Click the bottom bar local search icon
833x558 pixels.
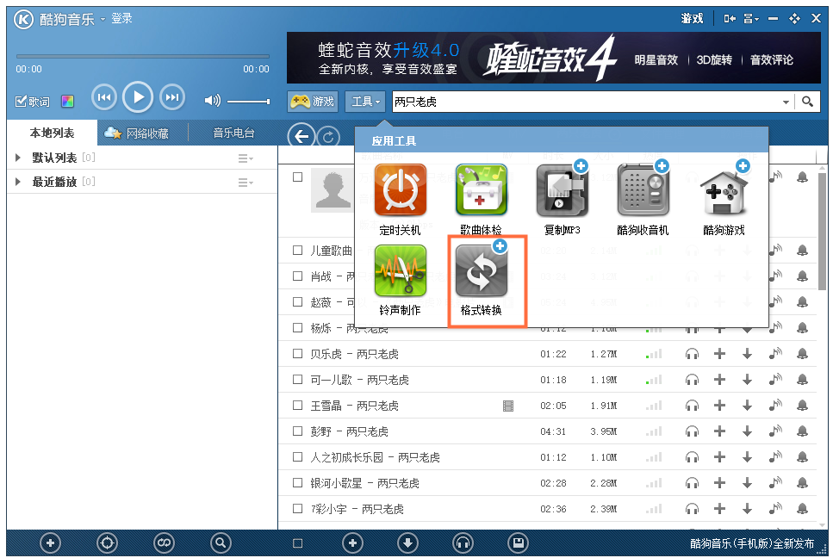pyautogui.click(x=221, y=542)
